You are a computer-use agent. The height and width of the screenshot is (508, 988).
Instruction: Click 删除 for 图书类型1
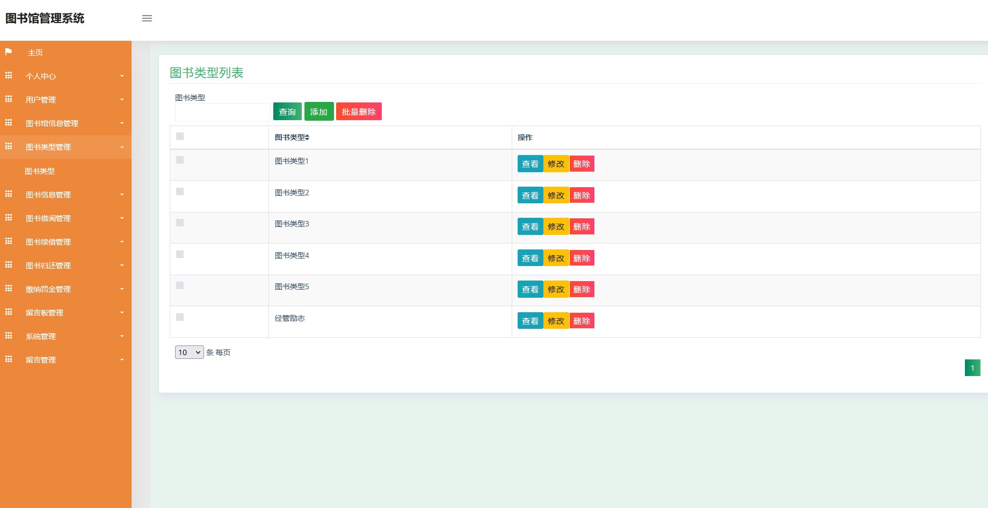[x=582, y=164]
